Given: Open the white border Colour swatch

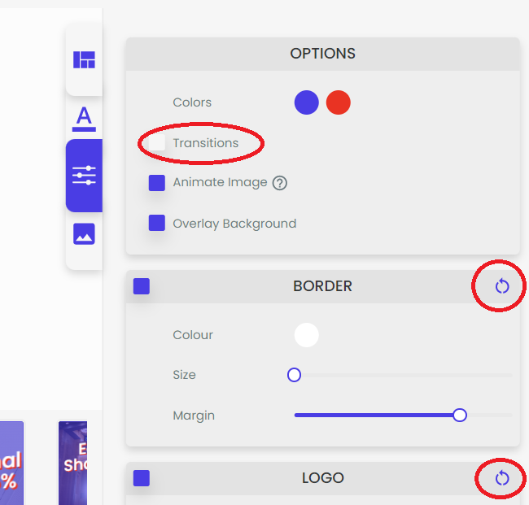Looking at the screenshot, I should tap(306, 335).
